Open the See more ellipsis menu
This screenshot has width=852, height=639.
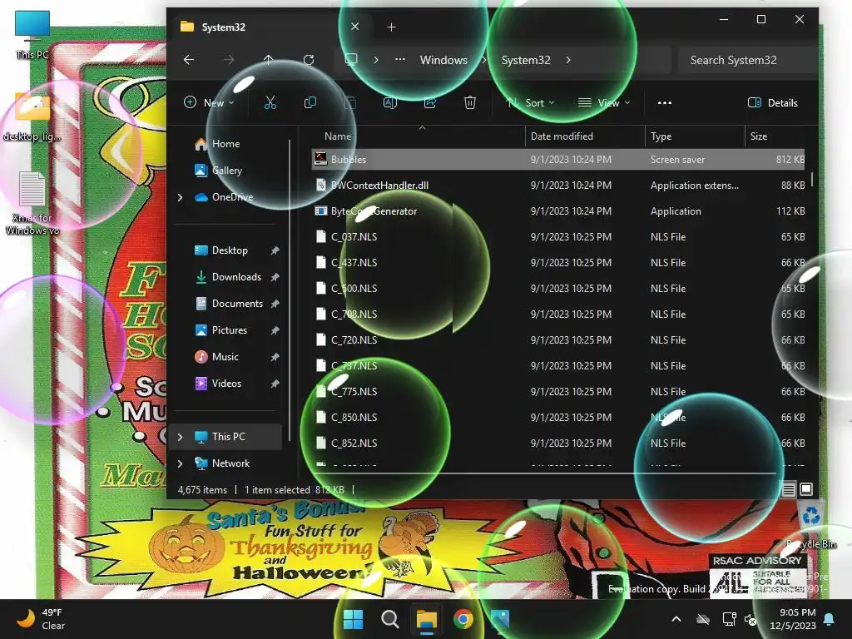click(665, 102)
